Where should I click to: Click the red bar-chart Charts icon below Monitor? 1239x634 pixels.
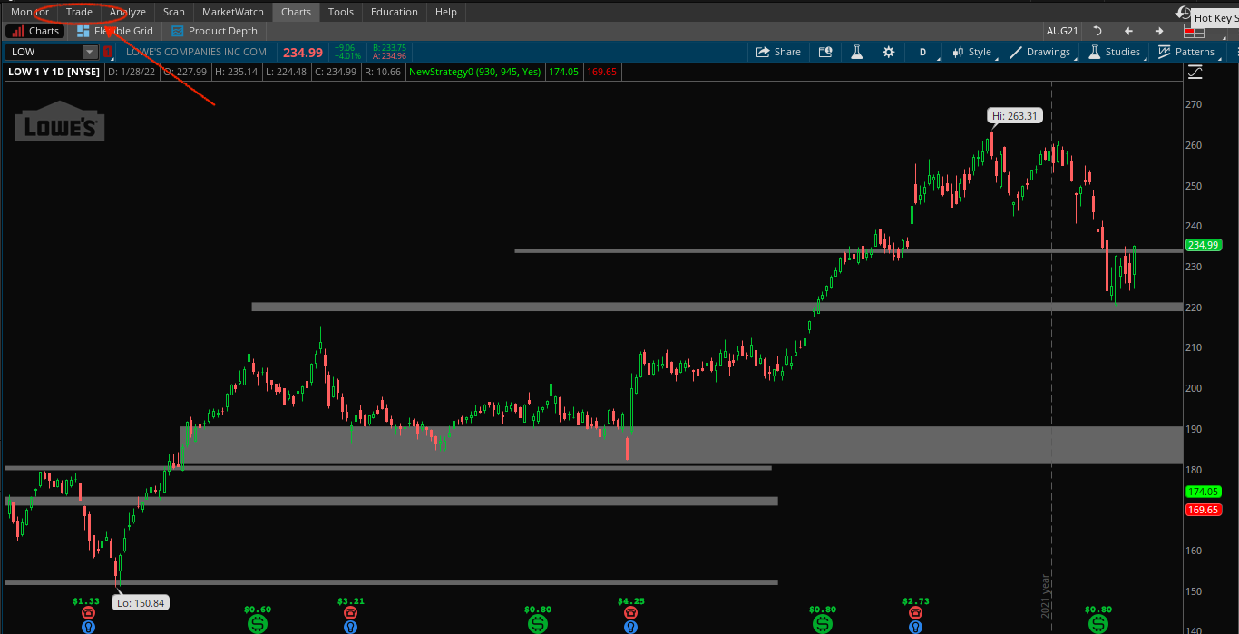coord(18,30)
